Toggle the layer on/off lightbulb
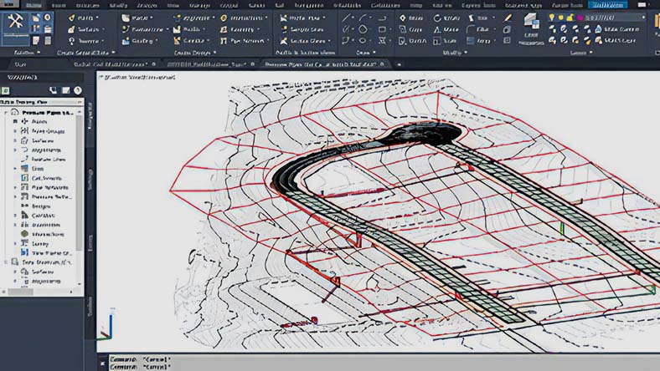 tap(552, 18)
